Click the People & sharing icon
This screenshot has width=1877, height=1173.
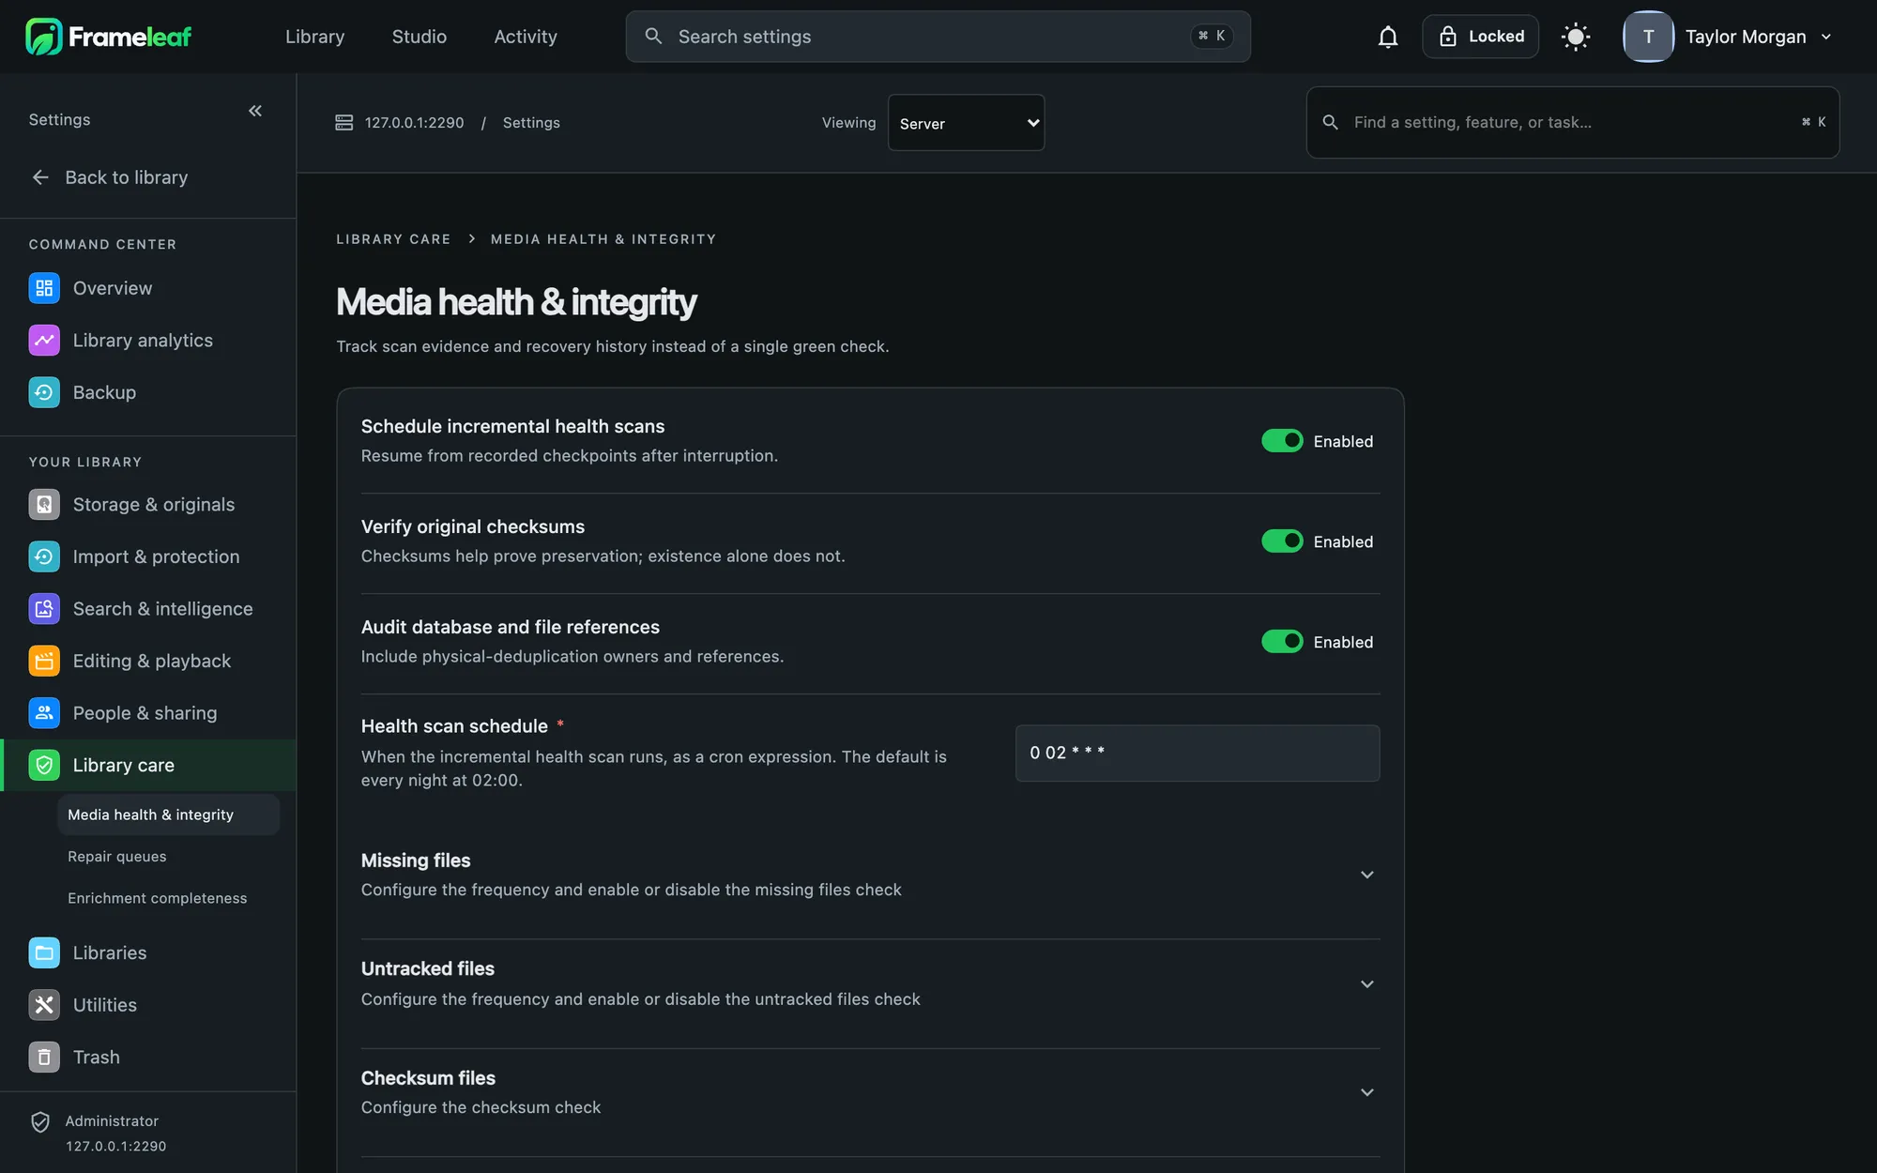(44, 713)
